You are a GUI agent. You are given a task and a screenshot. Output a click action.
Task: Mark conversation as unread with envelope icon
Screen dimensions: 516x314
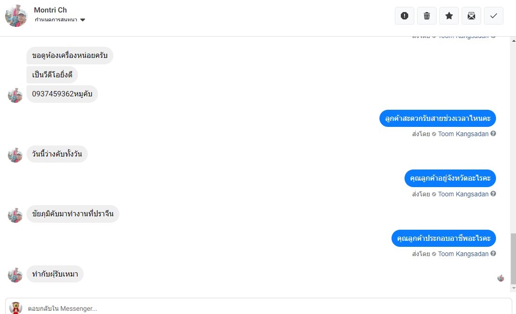pos(471,16)
